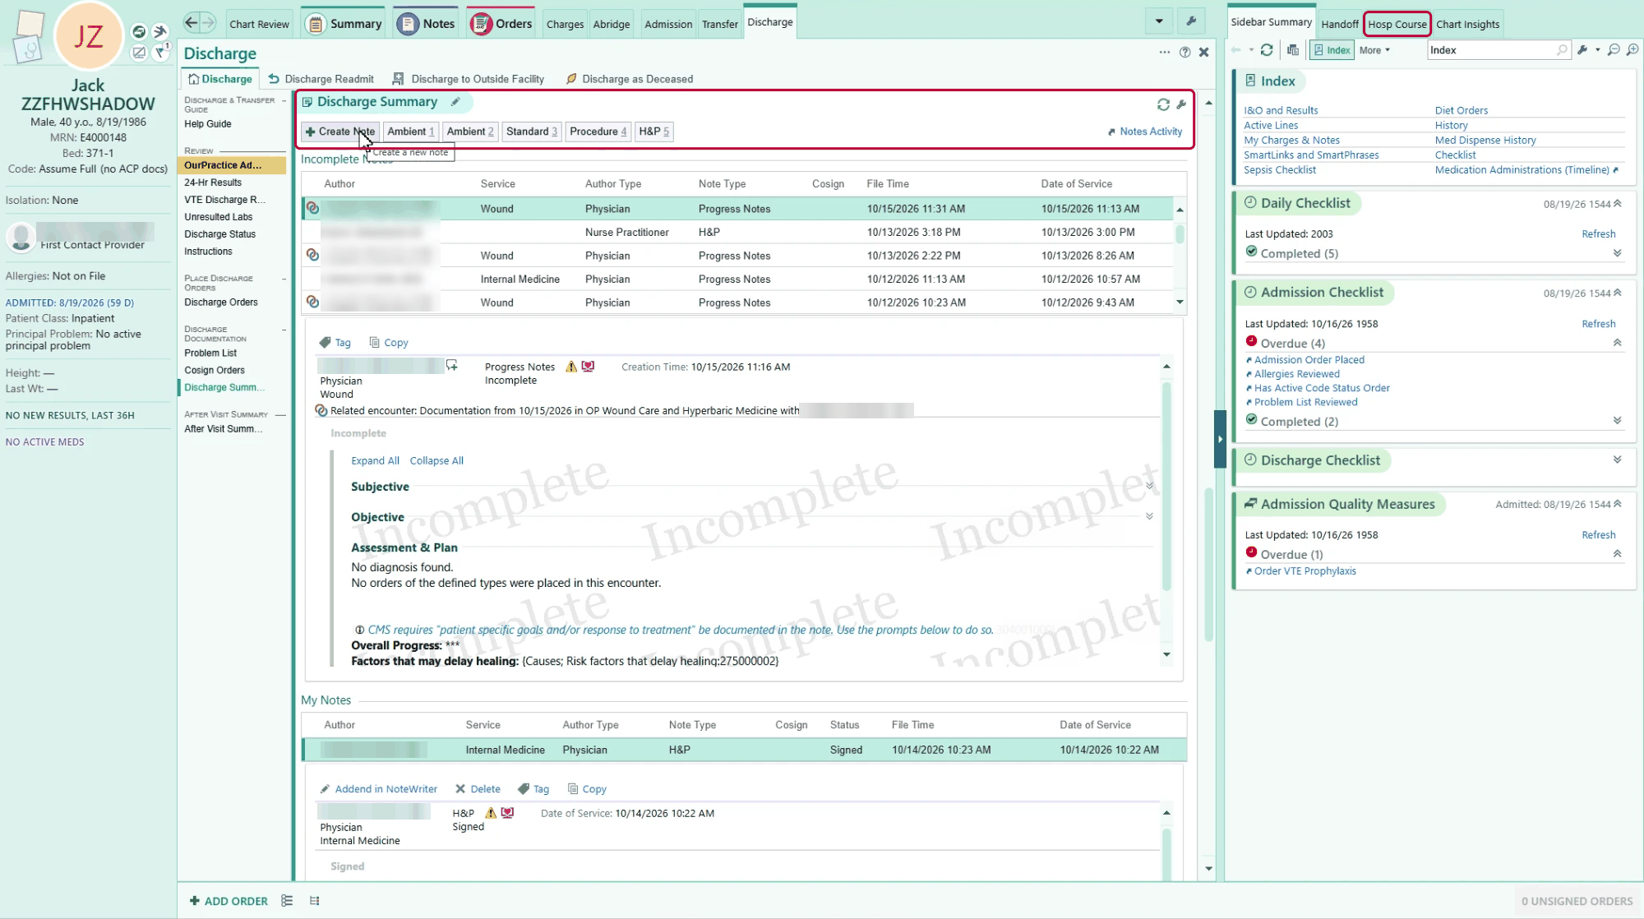The width and height of the screenshot is (1644, 919).
Task: Click Create Note button
Action: pyautogui.click(x=339, y=132)
